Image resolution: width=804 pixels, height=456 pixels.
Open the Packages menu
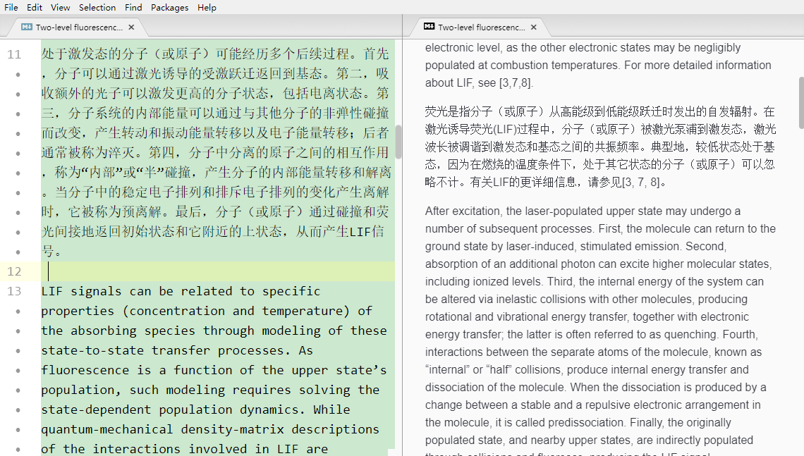169,8
